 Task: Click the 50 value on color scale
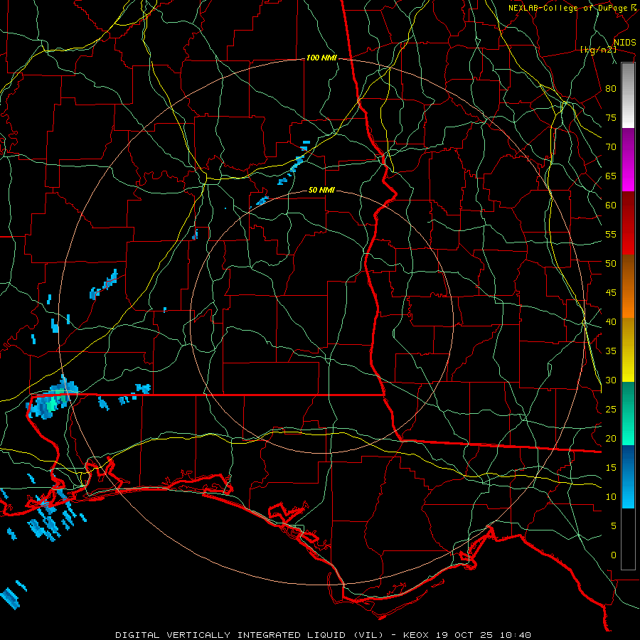click(x=611, y=263)
